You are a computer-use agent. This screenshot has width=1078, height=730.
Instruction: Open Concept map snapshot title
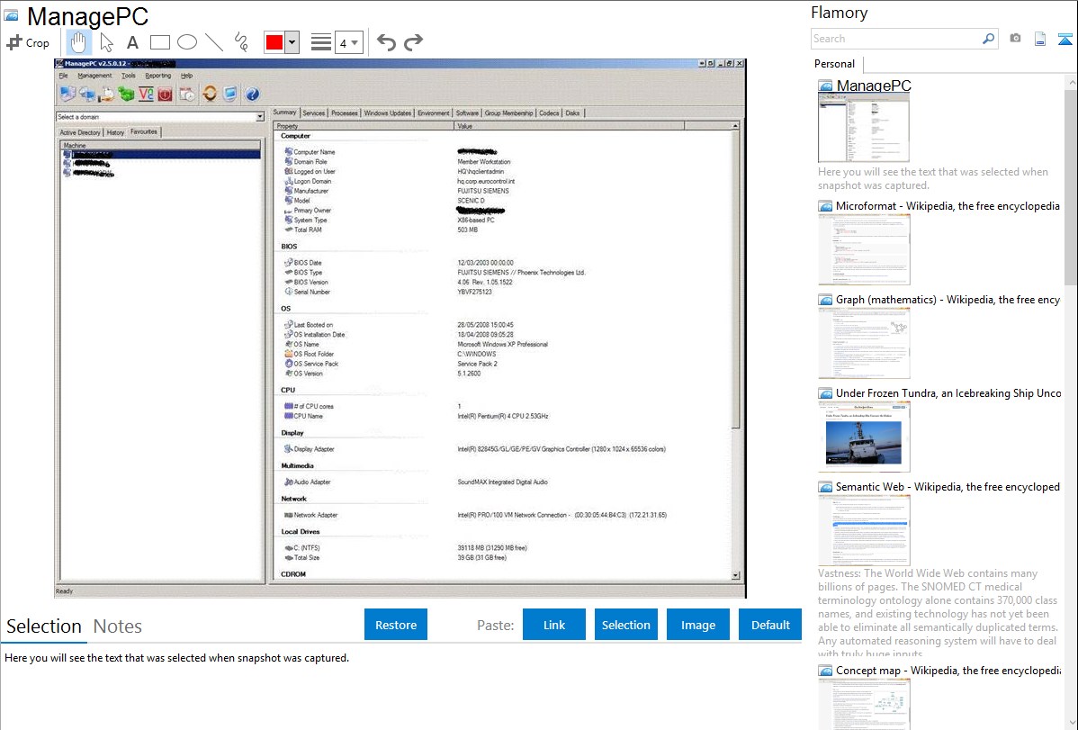point(948,670)
